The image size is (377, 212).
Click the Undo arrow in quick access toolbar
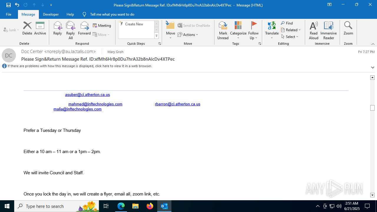coord(17,5)
